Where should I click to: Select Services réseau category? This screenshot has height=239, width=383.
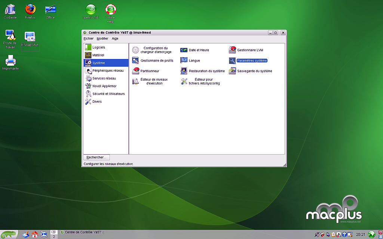(106, 78)
